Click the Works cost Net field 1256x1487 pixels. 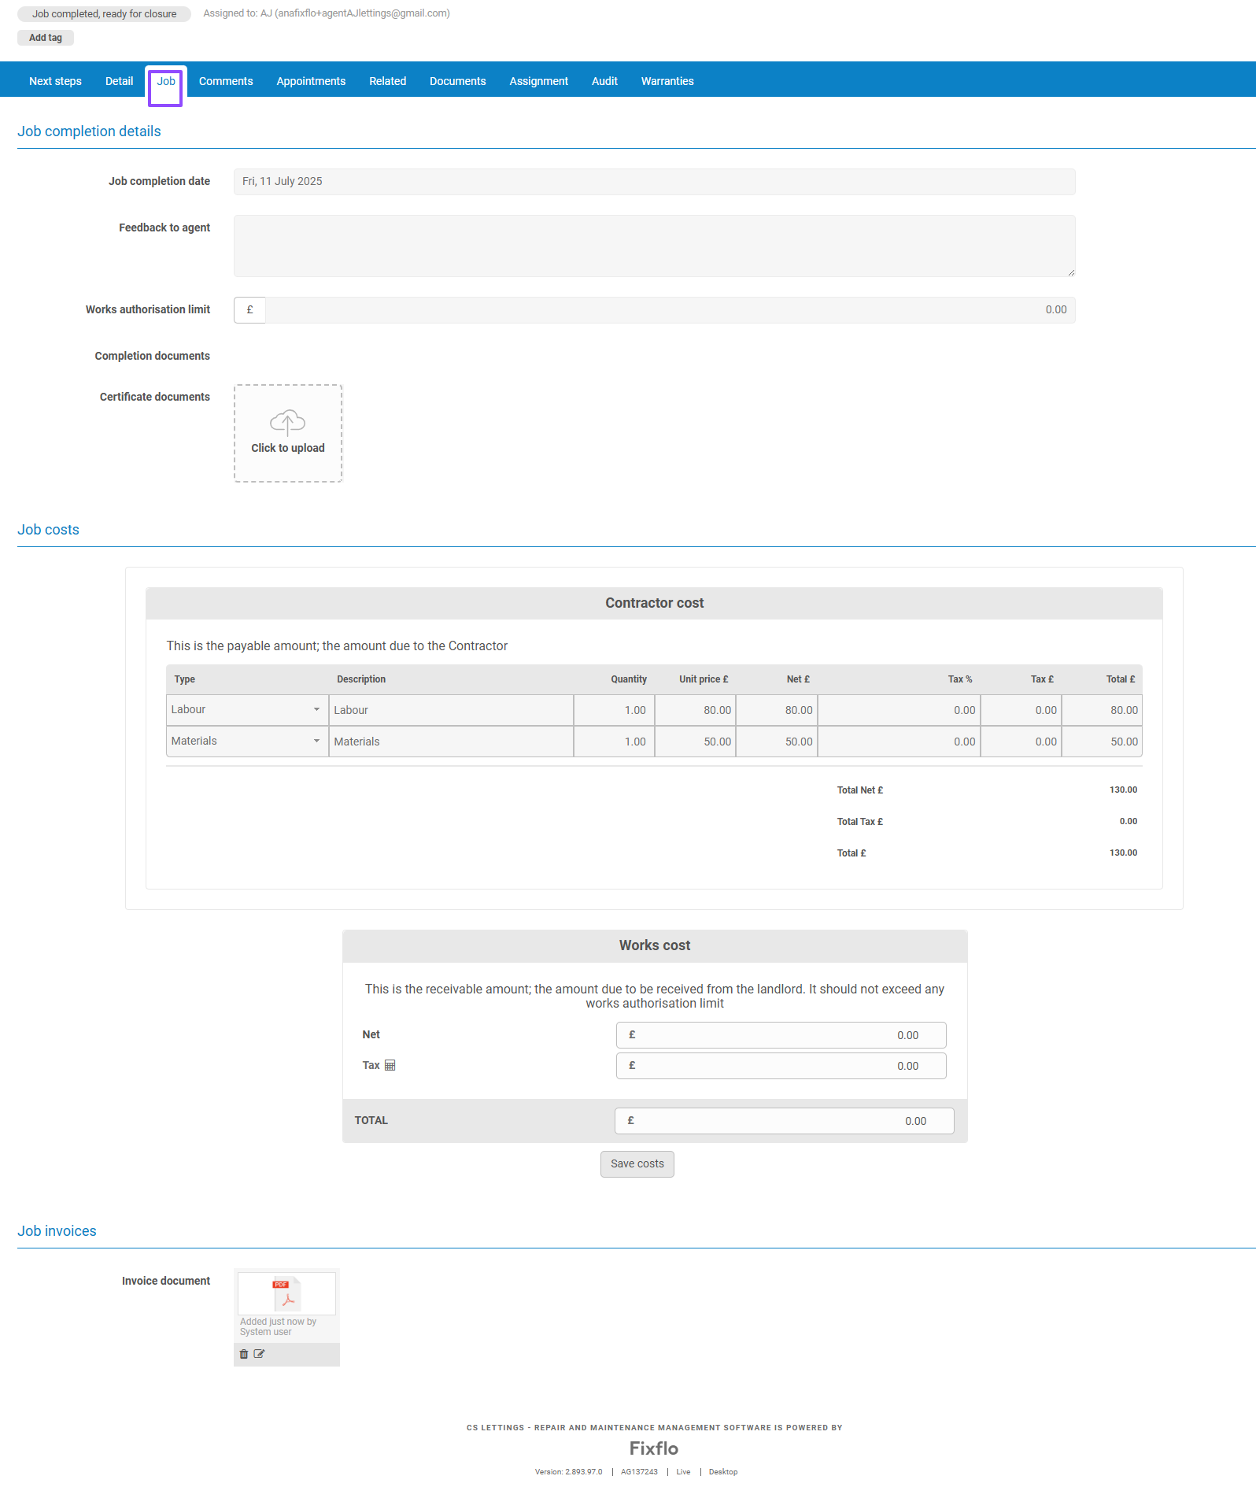click(781, 1035)
